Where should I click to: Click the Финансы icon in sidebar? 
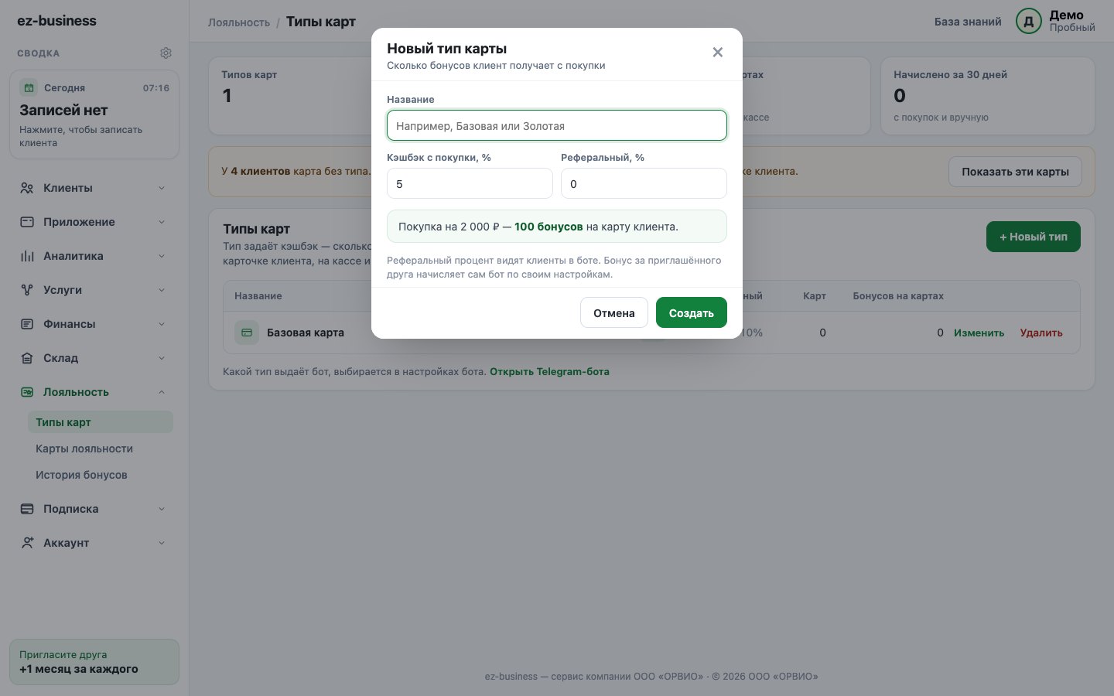(27, 324)
